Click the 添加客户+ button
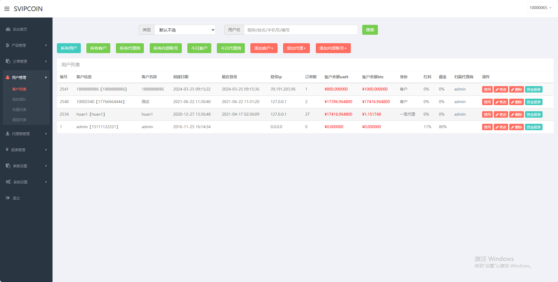 (264, 48)
